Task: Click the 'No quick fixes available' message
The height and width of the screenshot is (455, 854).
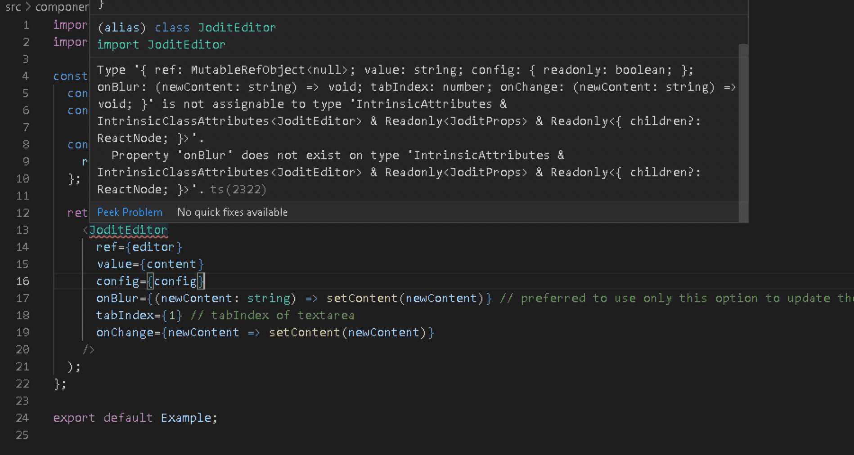Action: tap(232, 212)
